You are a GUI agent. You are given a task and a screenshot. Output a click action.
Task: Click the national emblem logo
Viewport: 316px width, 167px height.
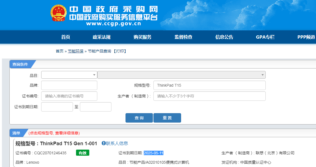58,13
